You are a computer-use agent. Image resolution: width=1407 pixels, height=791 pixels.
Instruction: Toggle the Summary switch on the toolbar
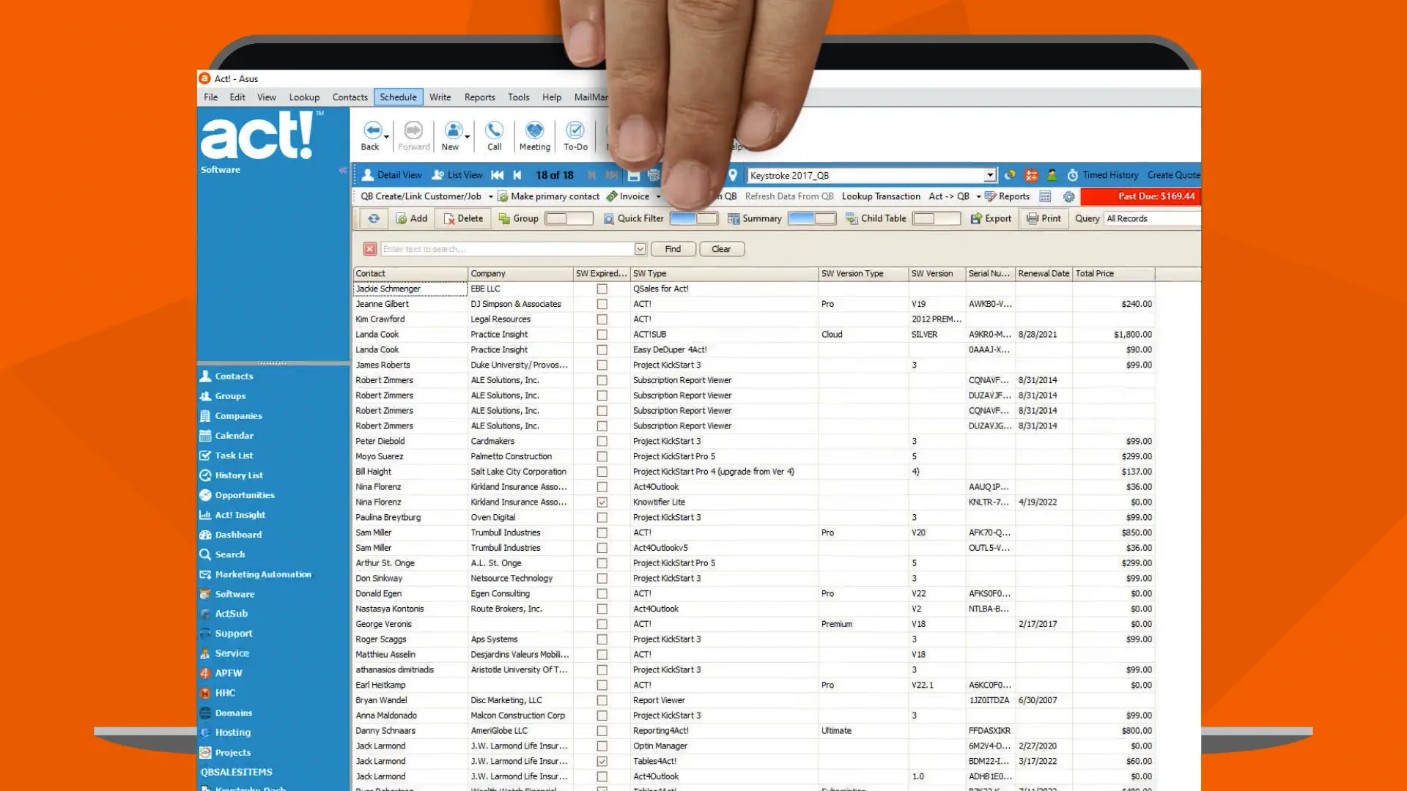pyautogui.click(x=812, y=218)
